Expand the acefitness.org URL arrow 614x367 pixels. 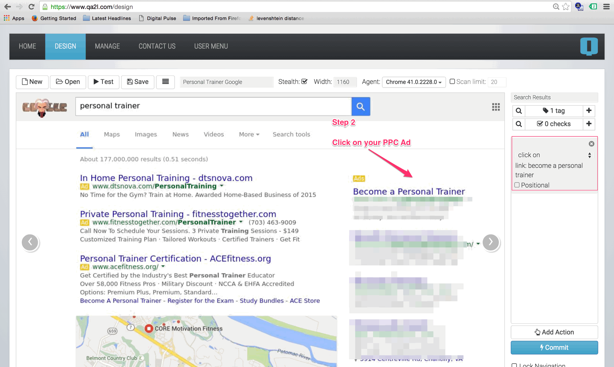pyautogui.click(x=163, y=266)
